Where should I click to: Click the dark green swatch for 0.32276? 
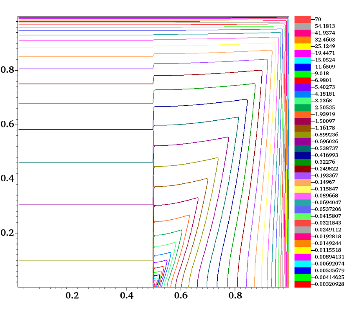(x=303, y=162)
